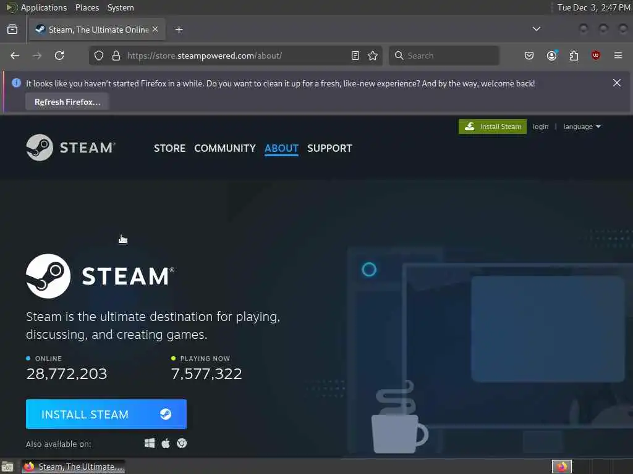The height and width of the screenshot is (474, 633).
Task: Open the COMMUNITY menu
Action: 225,148
